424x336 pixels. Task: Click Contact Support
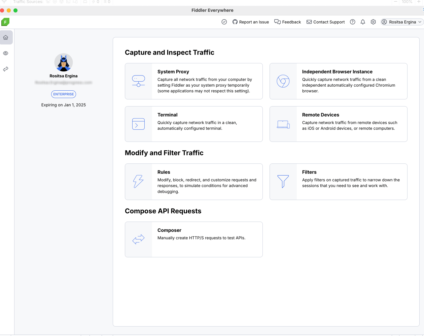click(326, 22)
